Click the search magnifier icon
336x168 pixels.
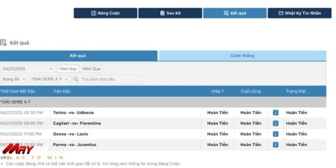pos(76,79)
